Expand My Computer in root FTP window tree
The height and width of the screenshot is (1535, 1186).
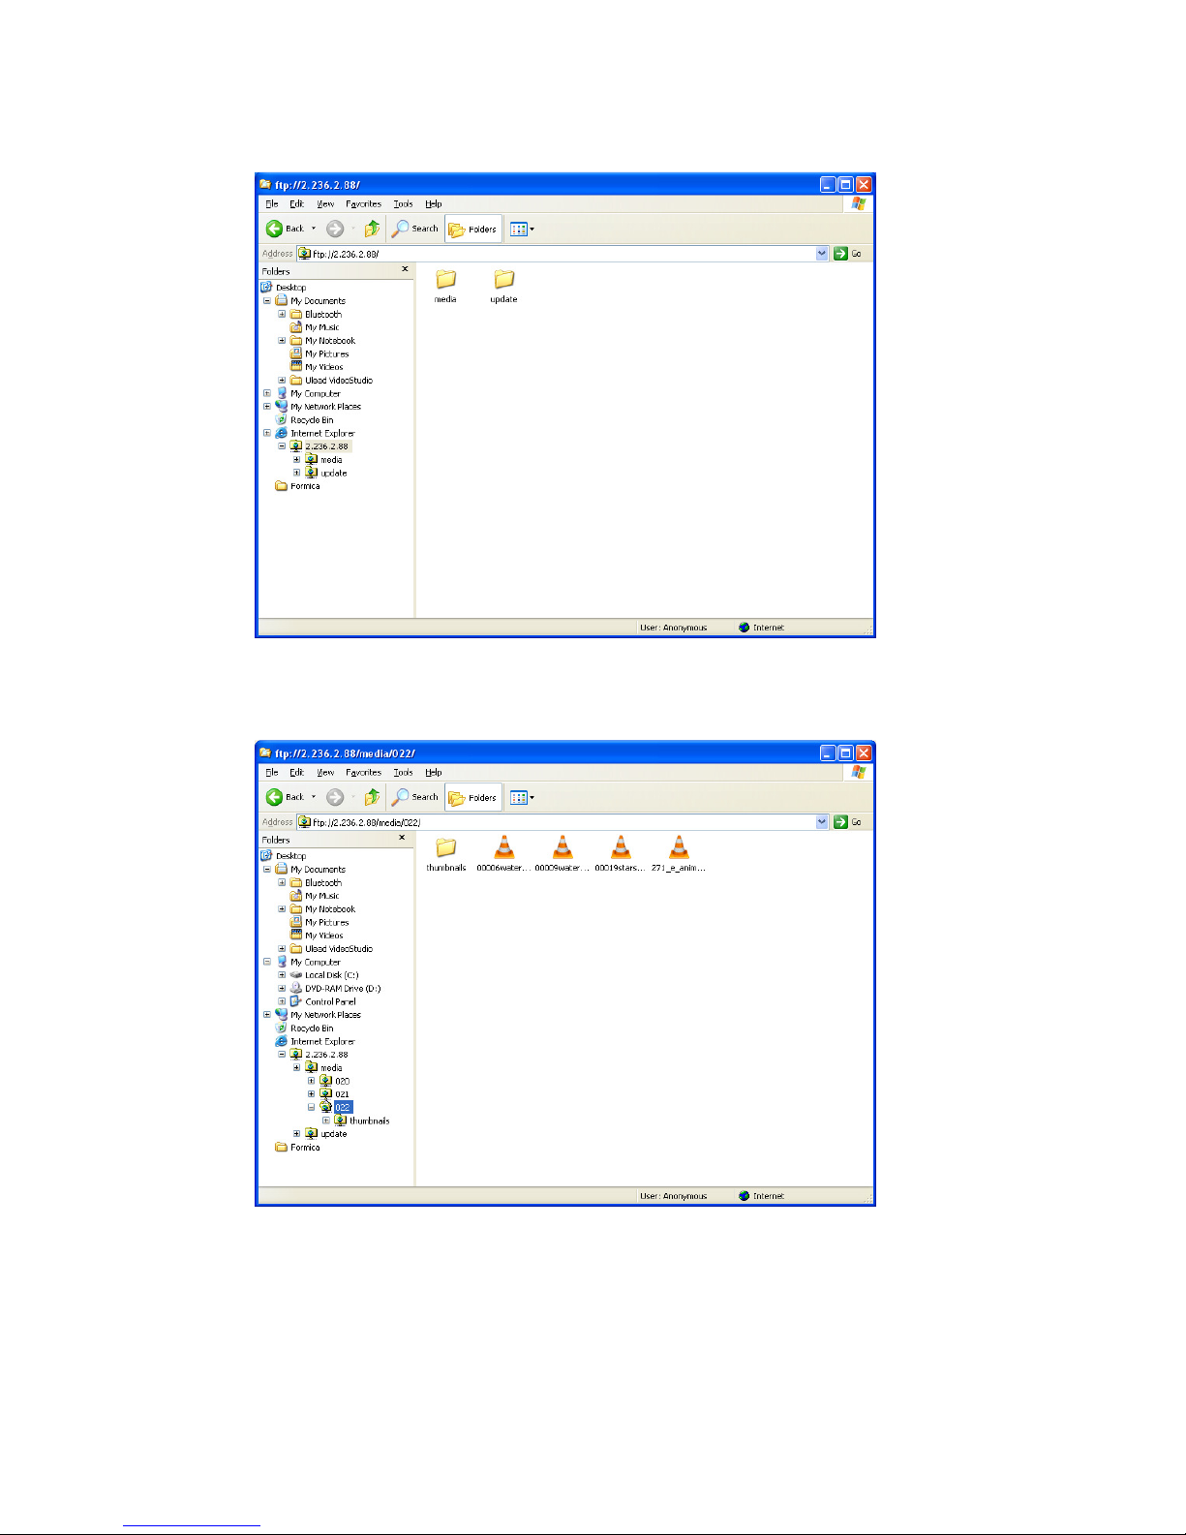[267, 393]
